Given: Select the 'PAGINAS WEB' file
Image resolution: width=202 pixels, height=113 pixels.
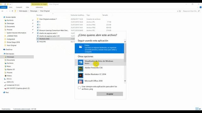Looking at the screenshot, I should (44, 39).
